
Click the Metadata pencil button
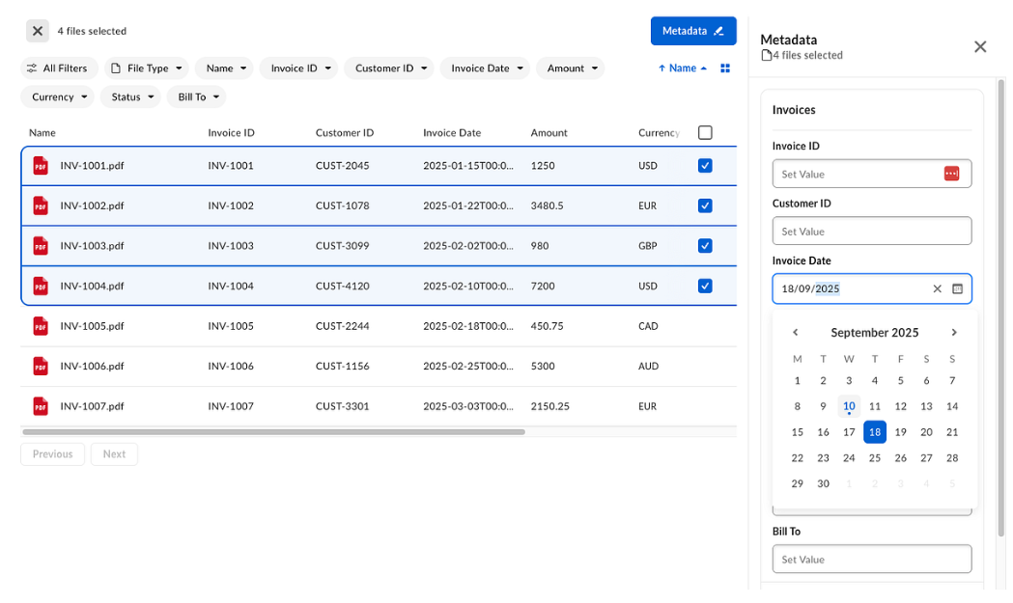pos(693,30)
